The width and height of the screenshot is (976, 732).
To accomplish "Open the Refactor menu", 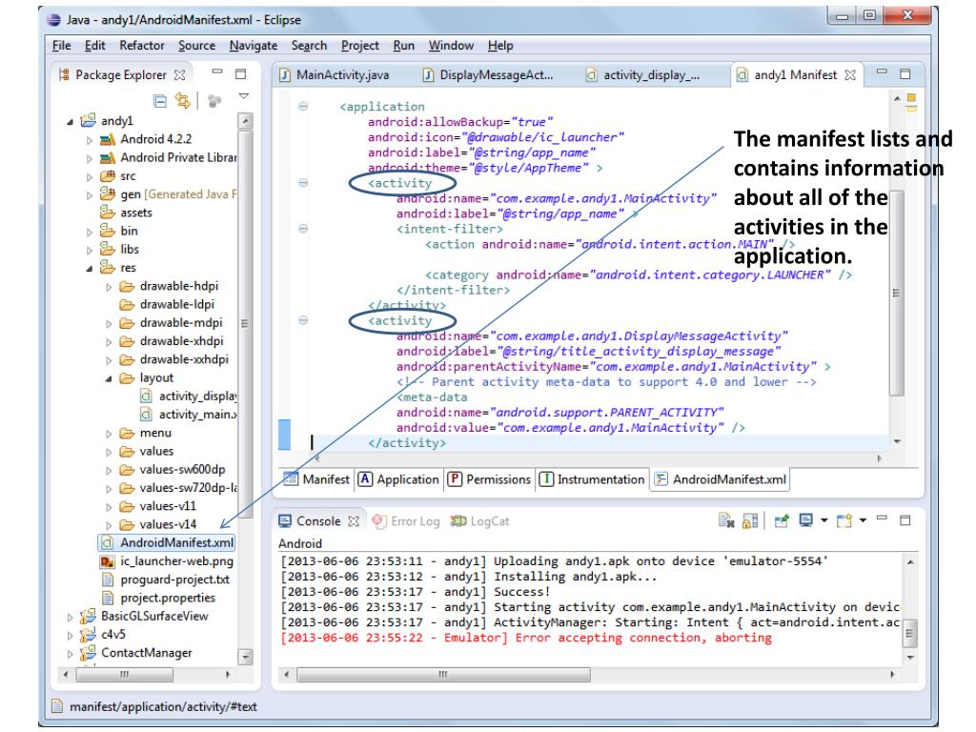I will coord(142,46).
